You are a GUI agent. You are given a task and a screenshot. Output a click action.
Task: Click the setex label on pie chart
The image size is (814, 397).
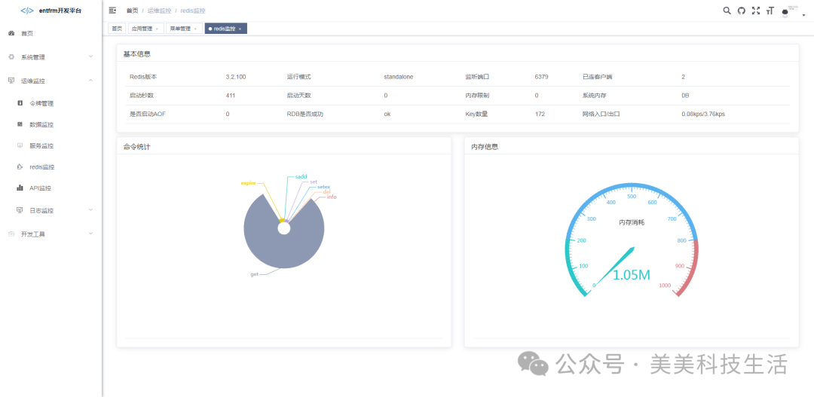click(324, 187)
